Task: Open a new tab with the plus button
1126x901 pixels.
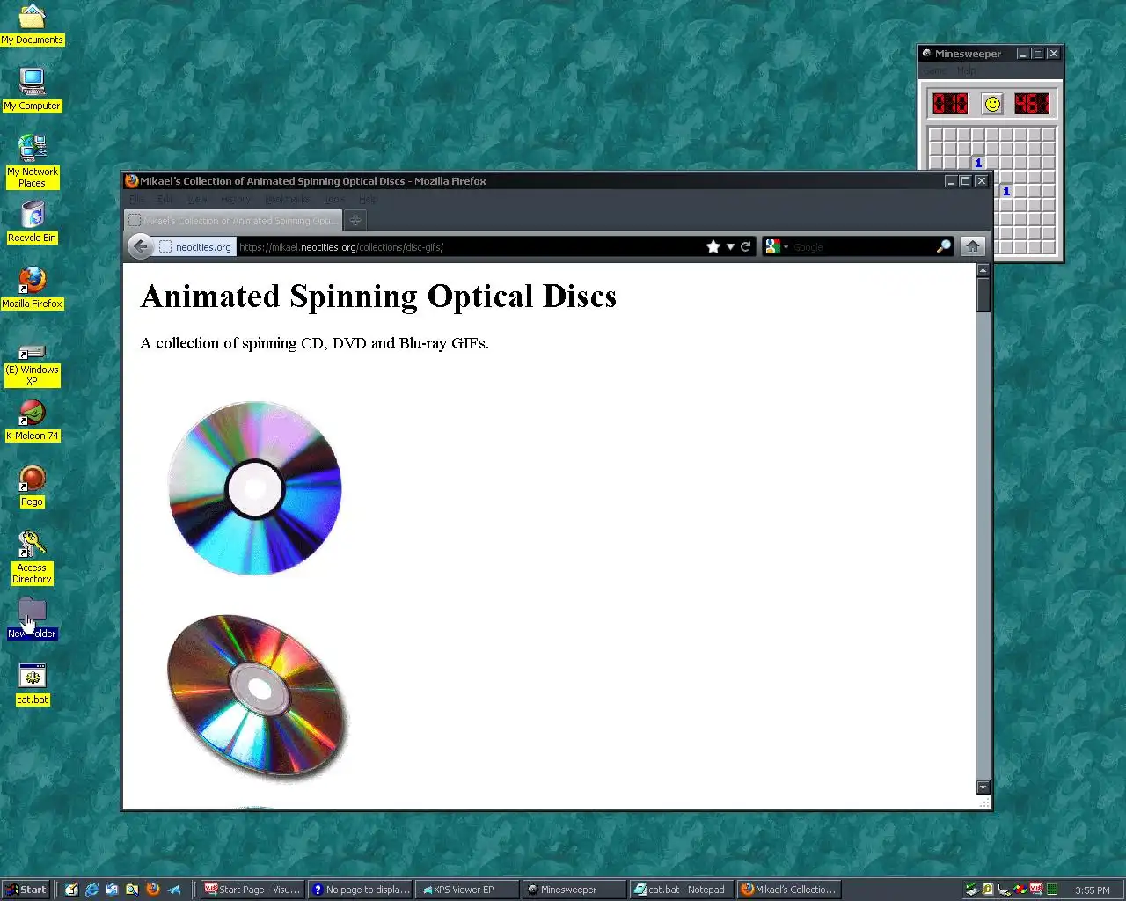Action: [355, 221]
